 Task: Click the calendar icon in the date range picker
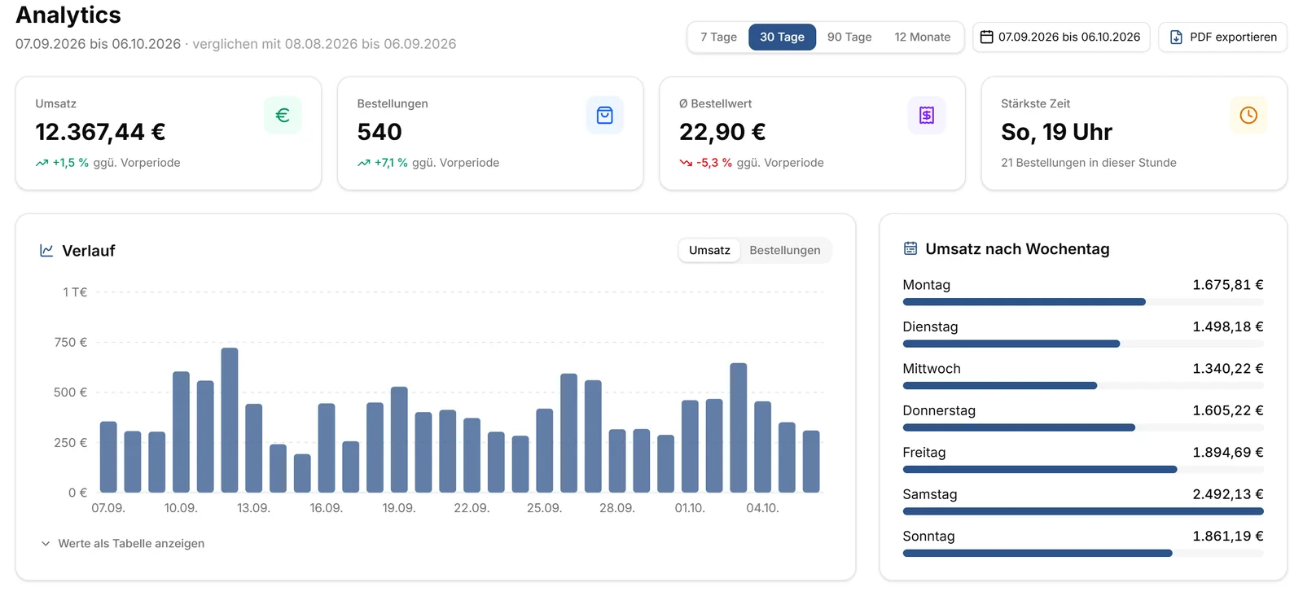click(x=986, y=37)
